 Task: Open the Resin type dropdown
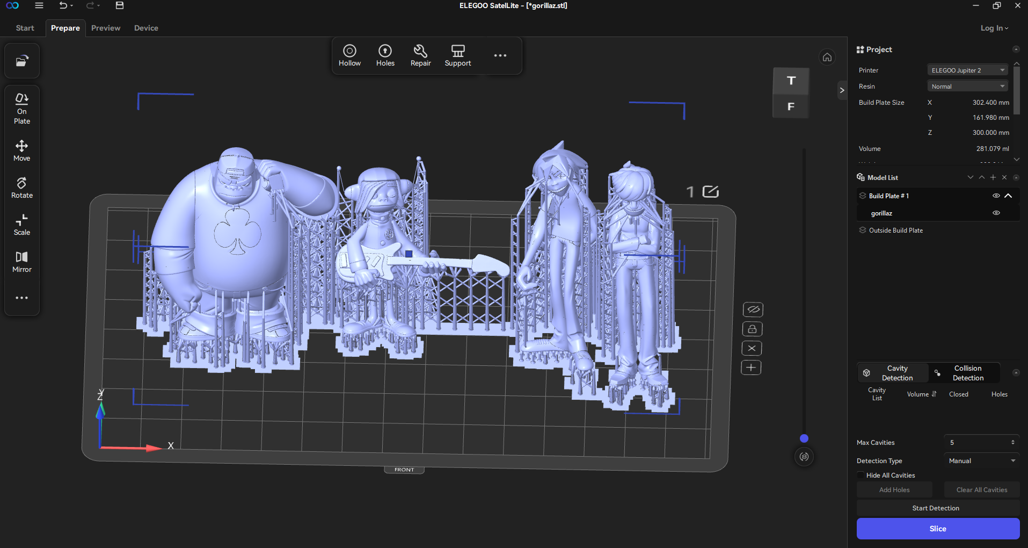(x=968, y=86)
